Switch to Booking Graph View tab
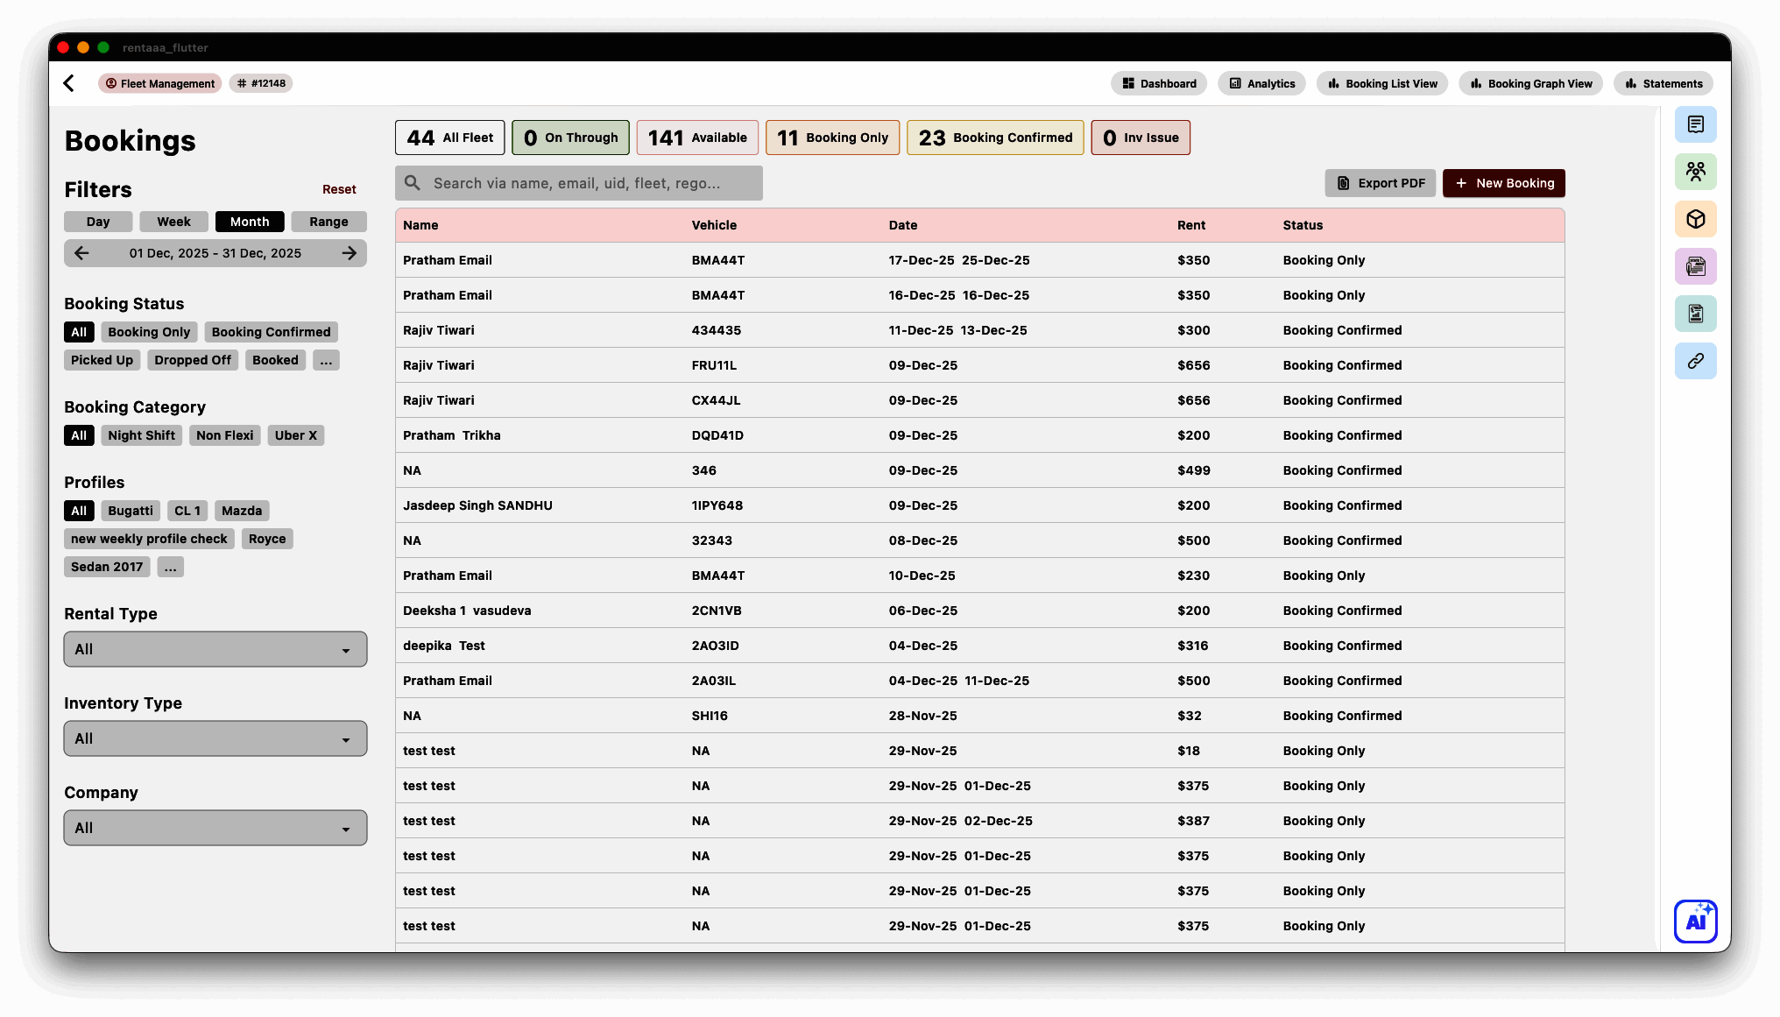 1530,83
